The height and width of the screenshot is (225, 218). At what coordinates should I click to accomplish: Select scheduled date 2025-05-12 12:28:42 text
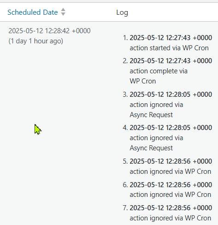pyautogui.click(x=49, y=31)
